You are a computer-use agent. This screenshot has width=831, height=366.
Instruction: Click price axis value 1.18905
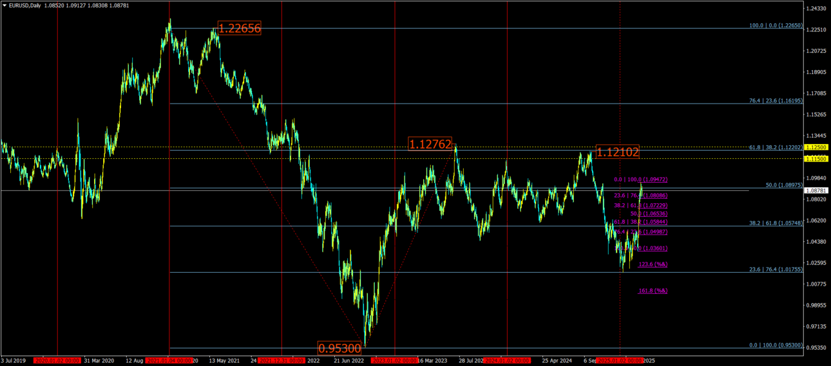tap(817, 72)
